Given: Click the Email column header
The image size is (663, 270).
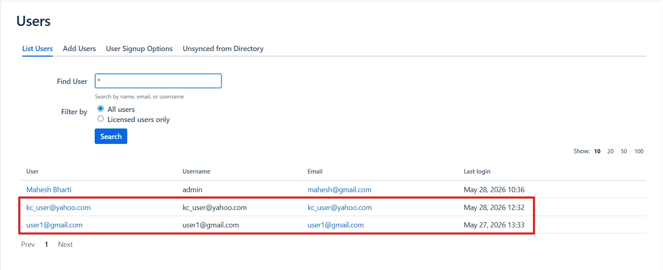Looking at the screenshot, I should click(315, 171).
